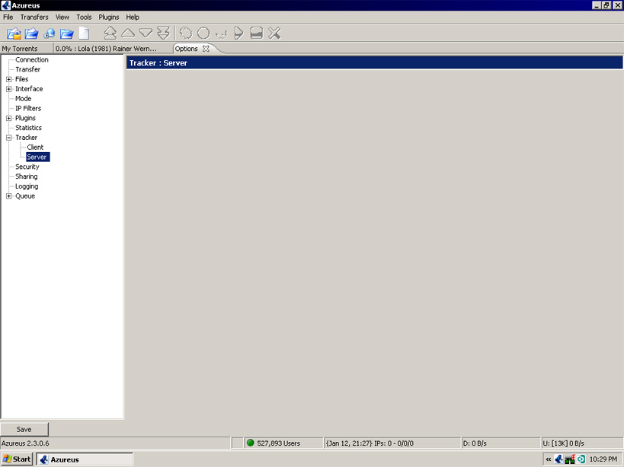Open the Tools menu

coord(84,17)
